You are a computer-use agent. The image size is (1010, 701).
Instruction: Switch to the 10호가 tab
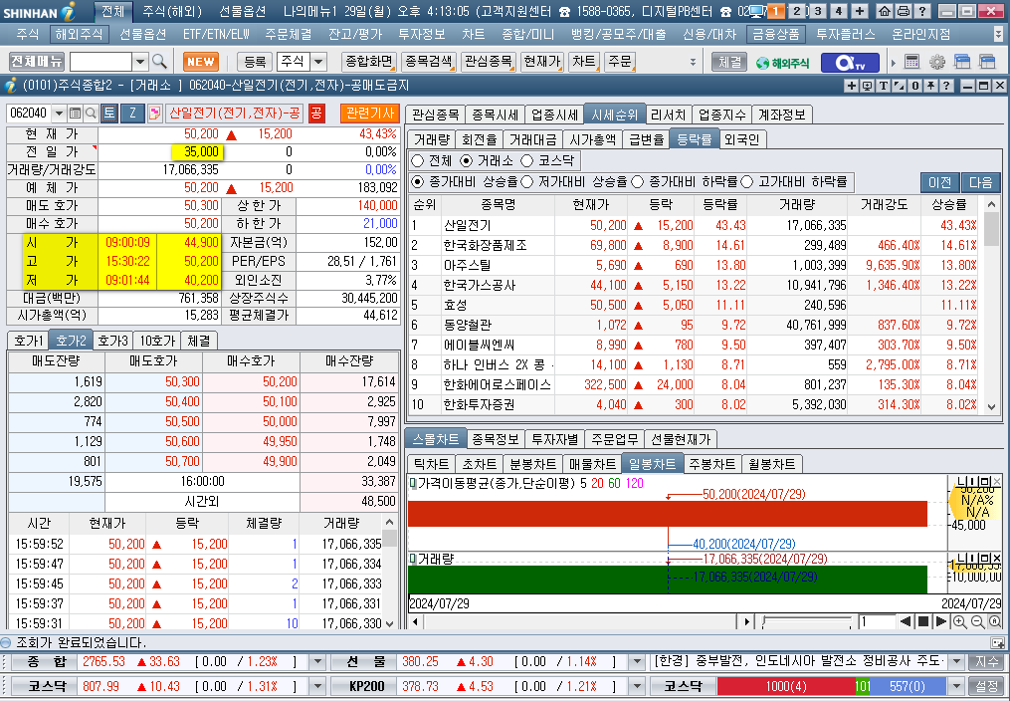157,341
